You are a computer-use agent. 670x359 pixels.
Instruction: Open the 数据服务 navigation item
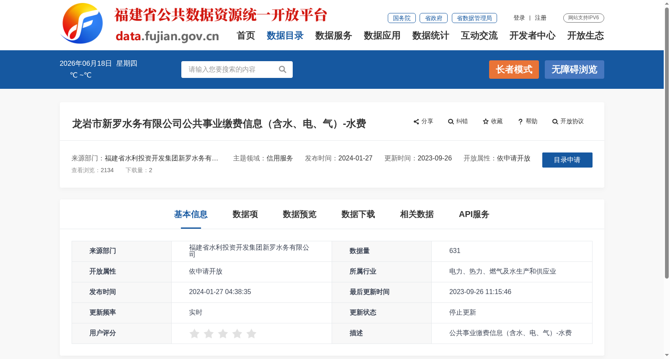click(334, 36)
